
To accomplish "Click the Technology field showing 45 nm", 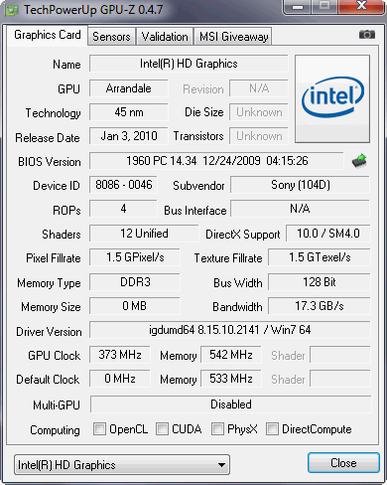I will [x=129, y=112].
